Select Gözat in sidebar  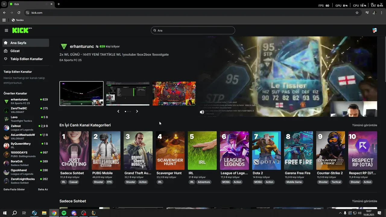[26, 51]
